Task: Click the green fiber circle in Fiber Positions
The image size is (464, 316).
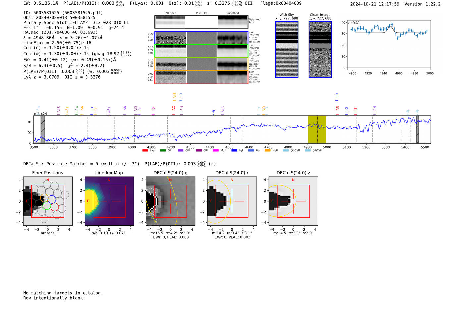Action: [x=47, y=205]
